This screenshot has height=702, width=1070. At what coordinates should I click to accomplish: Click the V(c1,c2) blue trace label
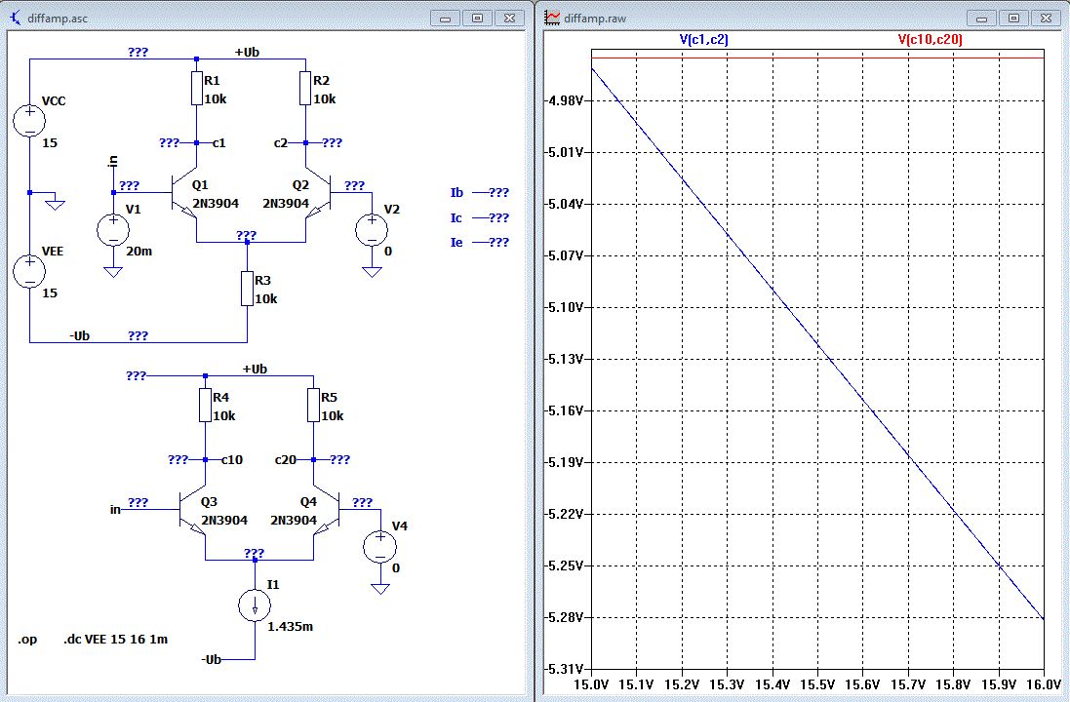click(x=703, y=40)
